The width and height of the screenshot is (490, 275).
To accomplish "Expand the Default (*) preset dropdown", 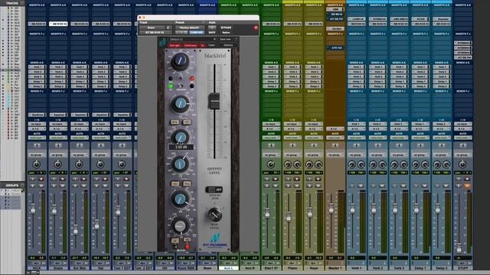I will (x=192, y=40).
